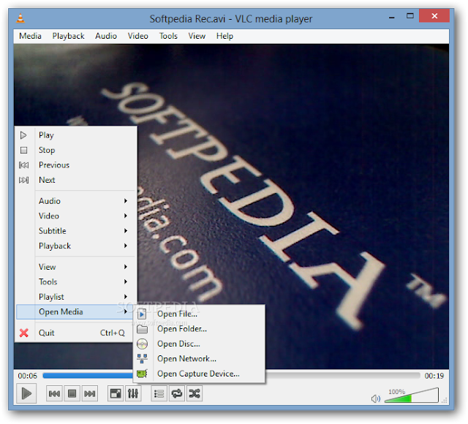Choose Next from the context menu
This screenshot has height=424, width=468.
(x=76, y=180)
